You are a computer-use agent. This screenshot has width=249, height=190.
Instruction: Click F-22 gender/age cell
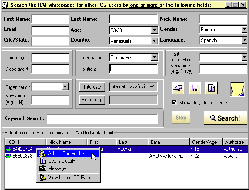pyautogui.click(x=195, y=156)
